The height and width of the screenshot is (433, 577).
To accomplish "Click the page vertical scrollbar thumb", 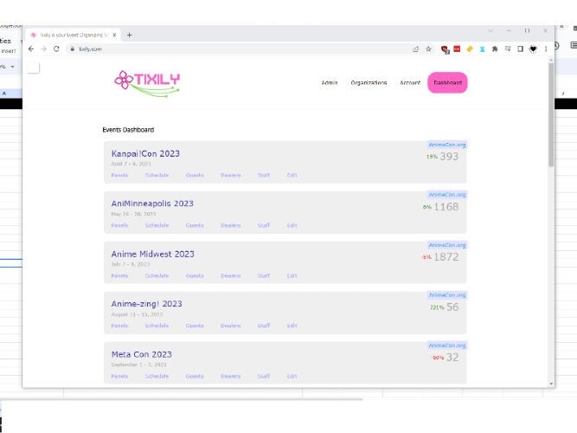I will (551, 114).
